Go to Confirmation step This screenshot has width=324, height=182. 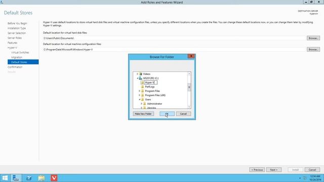tap(15, 67)
